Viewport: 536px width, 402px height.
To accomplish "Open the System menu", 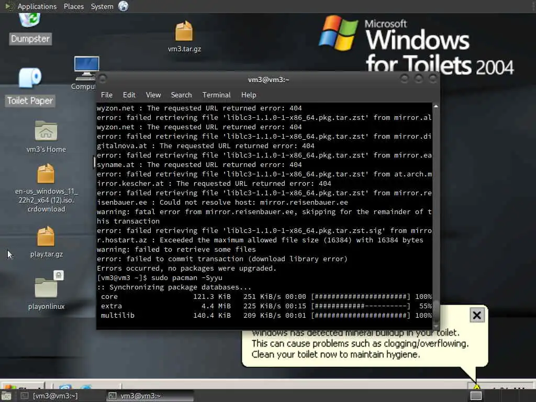I will pyautogui.click(x=102, y=6).
